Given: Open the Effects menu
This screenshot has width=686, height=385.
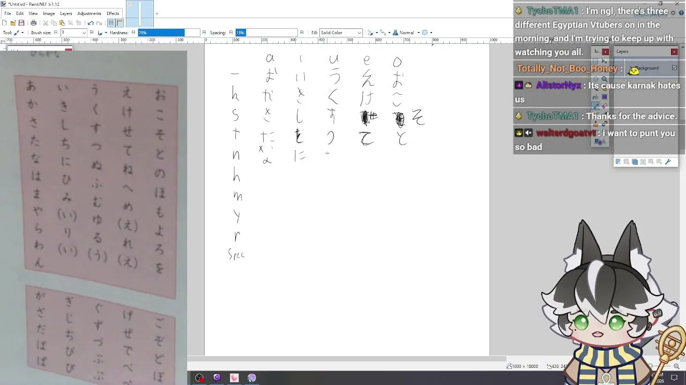Looking at the screenshot, I should coord(113,13).
